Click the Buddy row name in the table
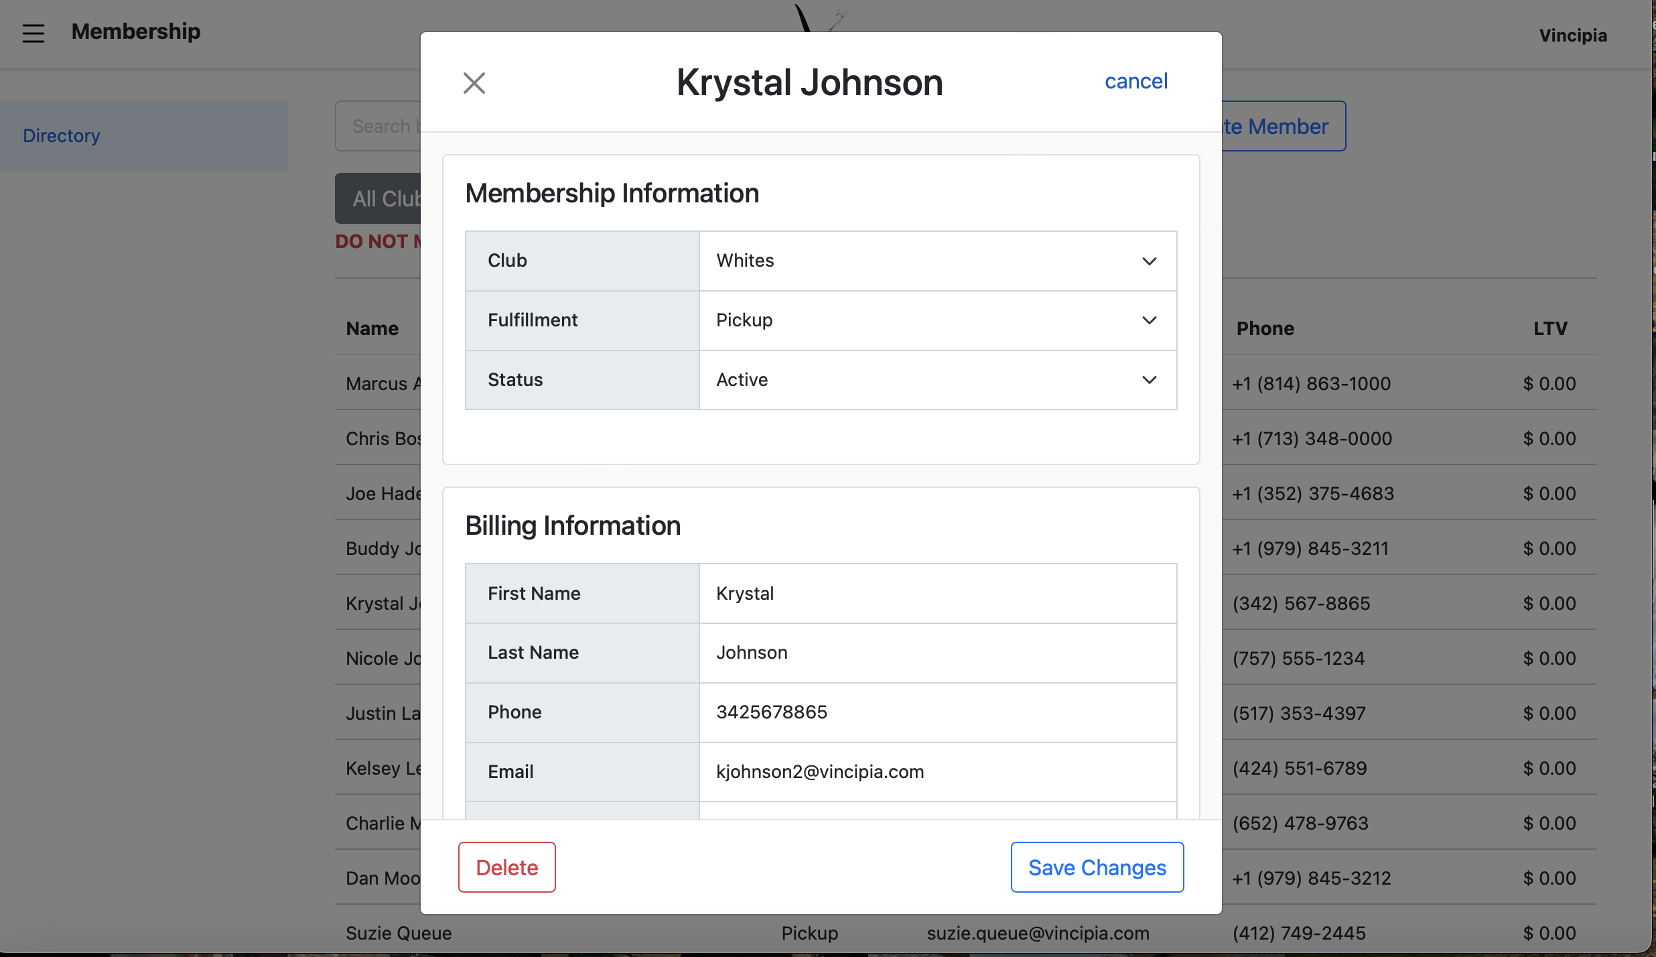The image size is (1656, 957). pos(383,548)
